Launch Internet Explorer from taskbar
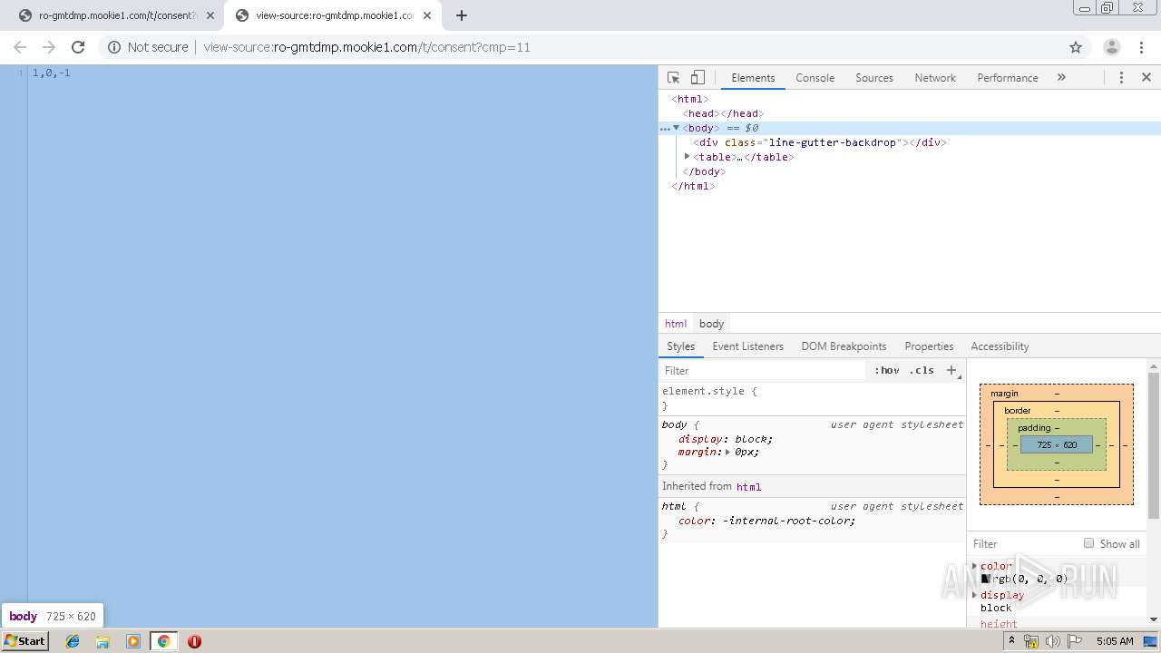Screen dimensions: 1161x653 (x=73, y=641)
